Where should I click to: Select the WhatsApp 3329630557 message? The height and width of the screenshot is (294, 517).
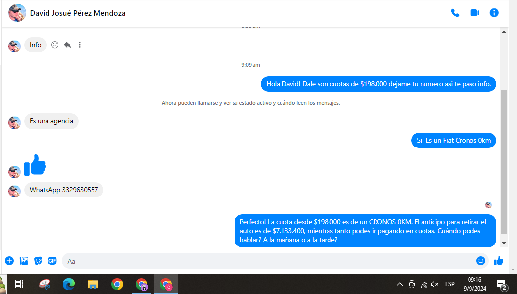64,190
